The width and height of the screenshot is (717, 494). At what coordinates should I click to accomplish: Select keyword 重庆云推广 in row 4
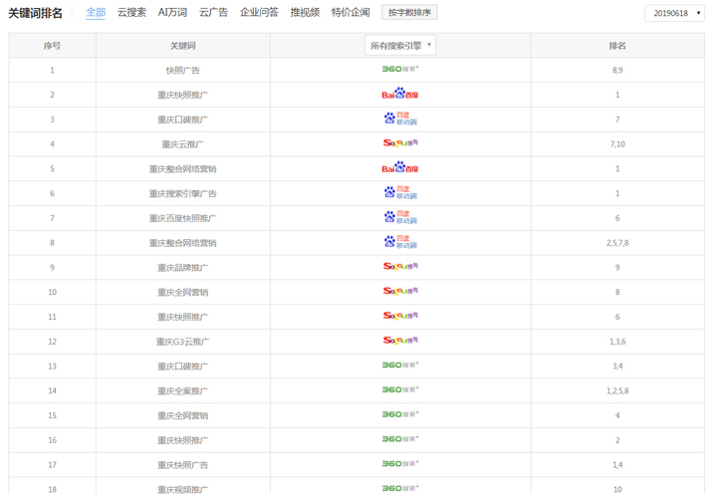pyautogui.click(x=182, y=144)
